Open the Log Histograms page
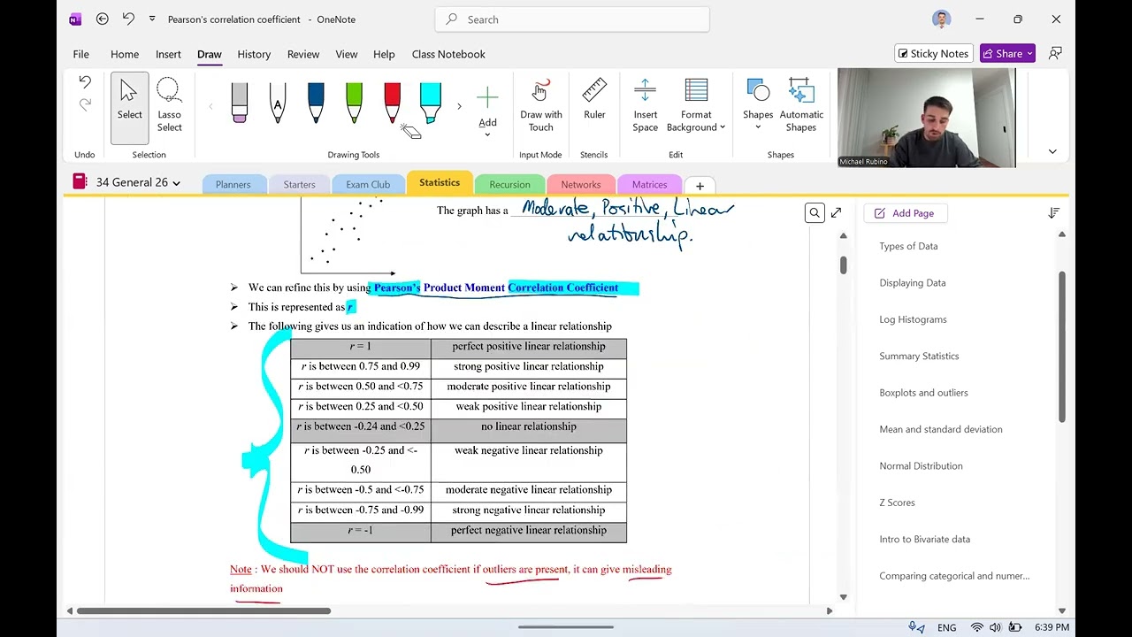This screenshot has height=637, width=1132. [913, 319]
